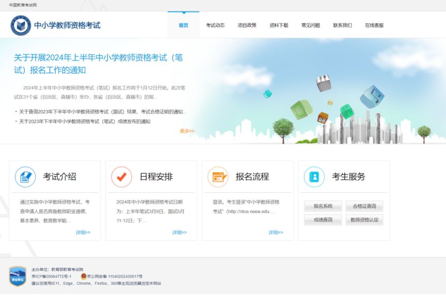Go to the 首页 tab
Viewport: 446px width, 295px height.
(183, 25)
